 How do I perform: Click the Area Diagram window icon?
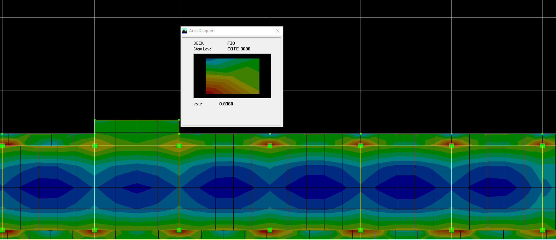(x=185, y=31)
